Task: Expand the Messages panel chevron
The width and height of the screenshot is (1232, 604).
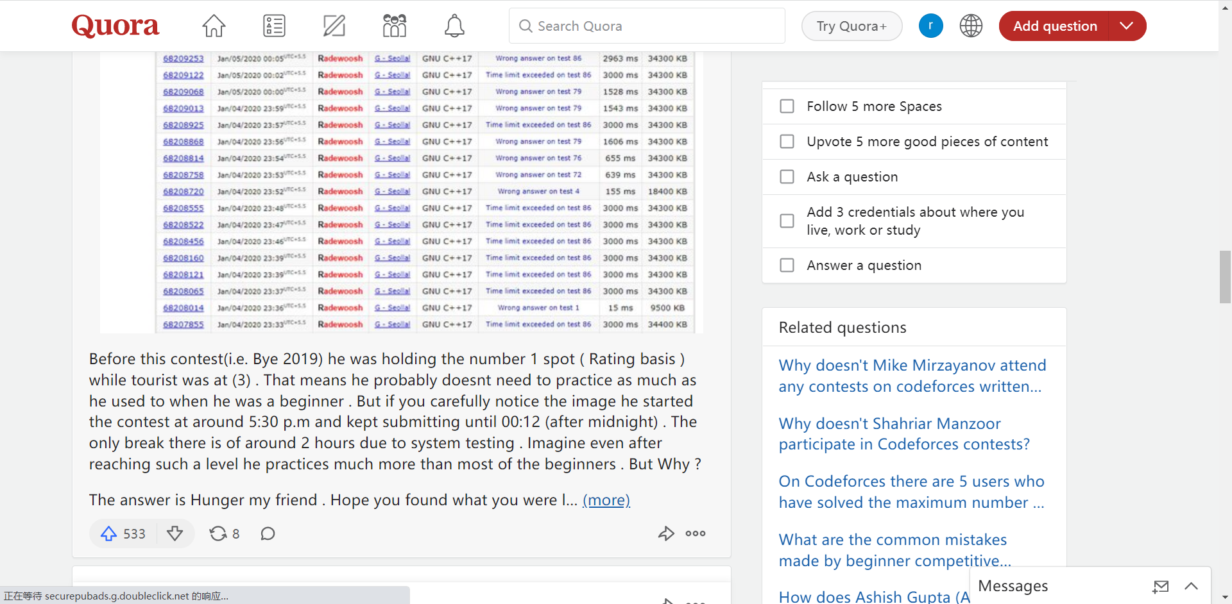Action: [x=1191, y=586]
